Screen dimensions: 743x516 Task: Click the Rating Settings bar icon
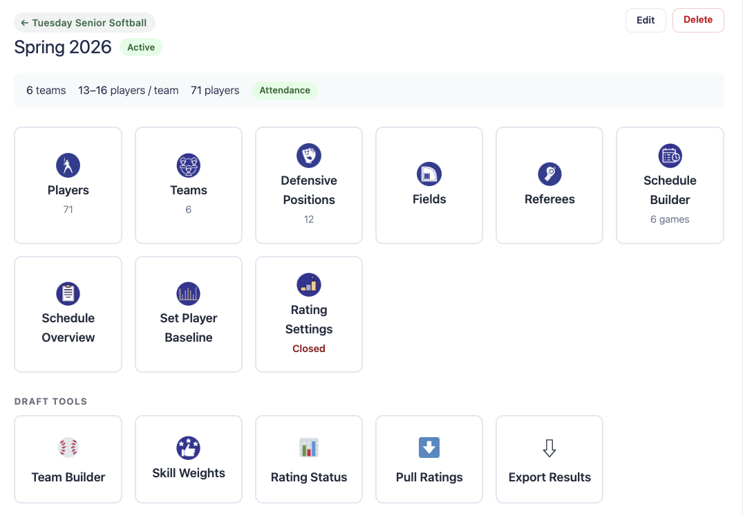click(x=308, y=284)
